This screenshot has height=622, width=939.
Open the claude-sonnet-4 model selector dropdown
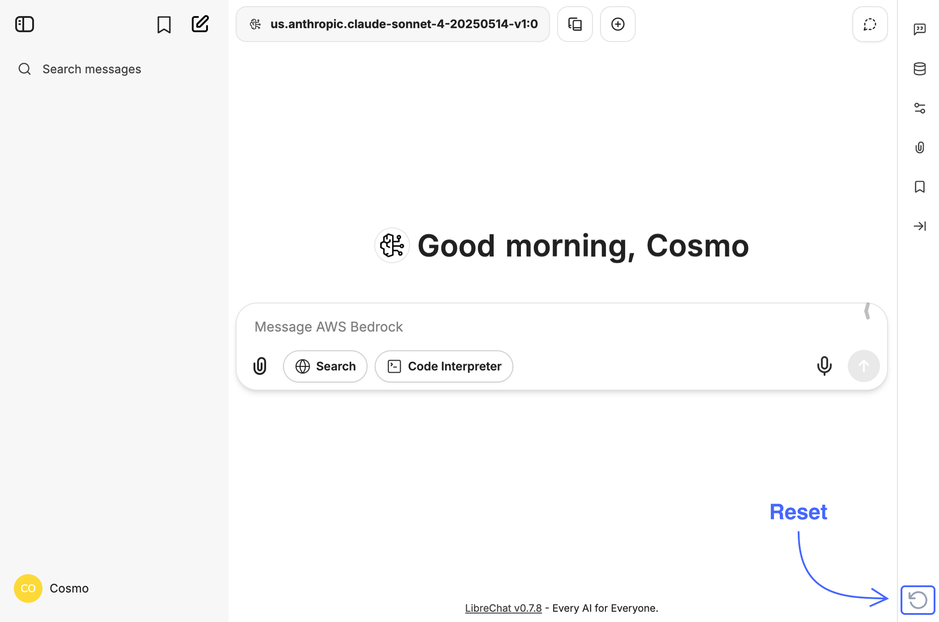pos(393,24)
